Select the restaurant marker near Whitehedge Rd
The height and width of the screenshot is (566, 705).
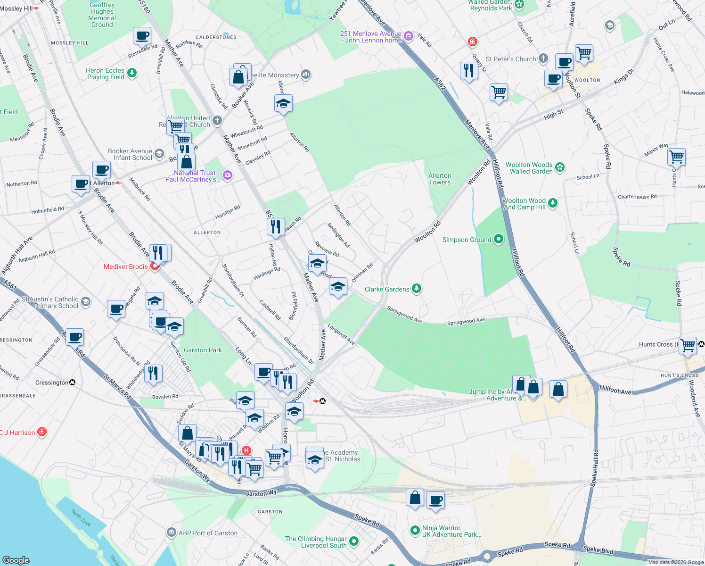pos(153,374)
